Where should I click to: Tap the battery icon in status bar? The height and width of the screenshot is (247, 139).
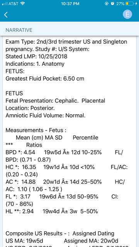point(130,3)
